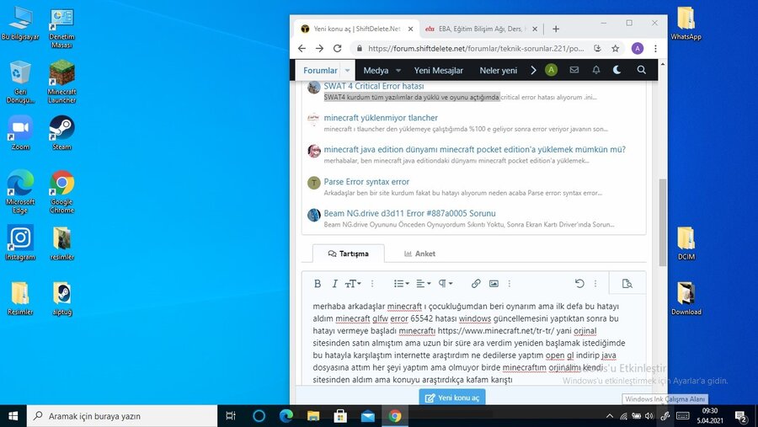
Task: Insert a link with the chain icon
Action: coord(476,284)
